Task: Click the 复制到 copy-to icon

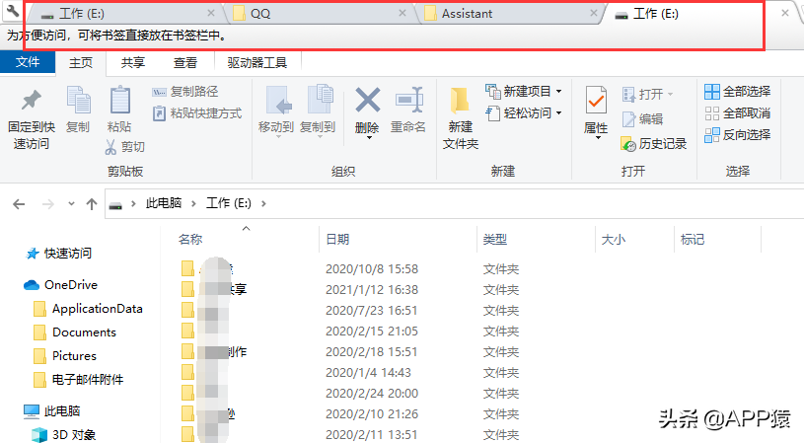Action: 320,100
